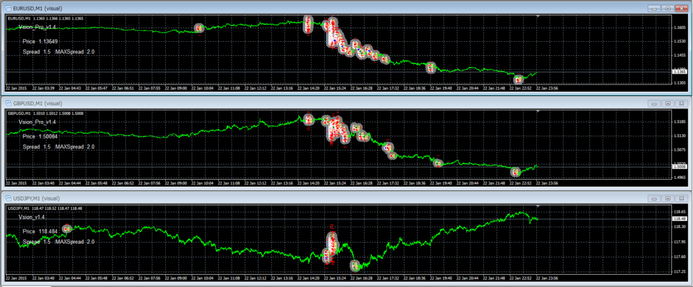Click the Vsion_v1.4 label on USDJPY chart
Image resolution: width=693 pixels, height=287 pixels.
point(32,217)
